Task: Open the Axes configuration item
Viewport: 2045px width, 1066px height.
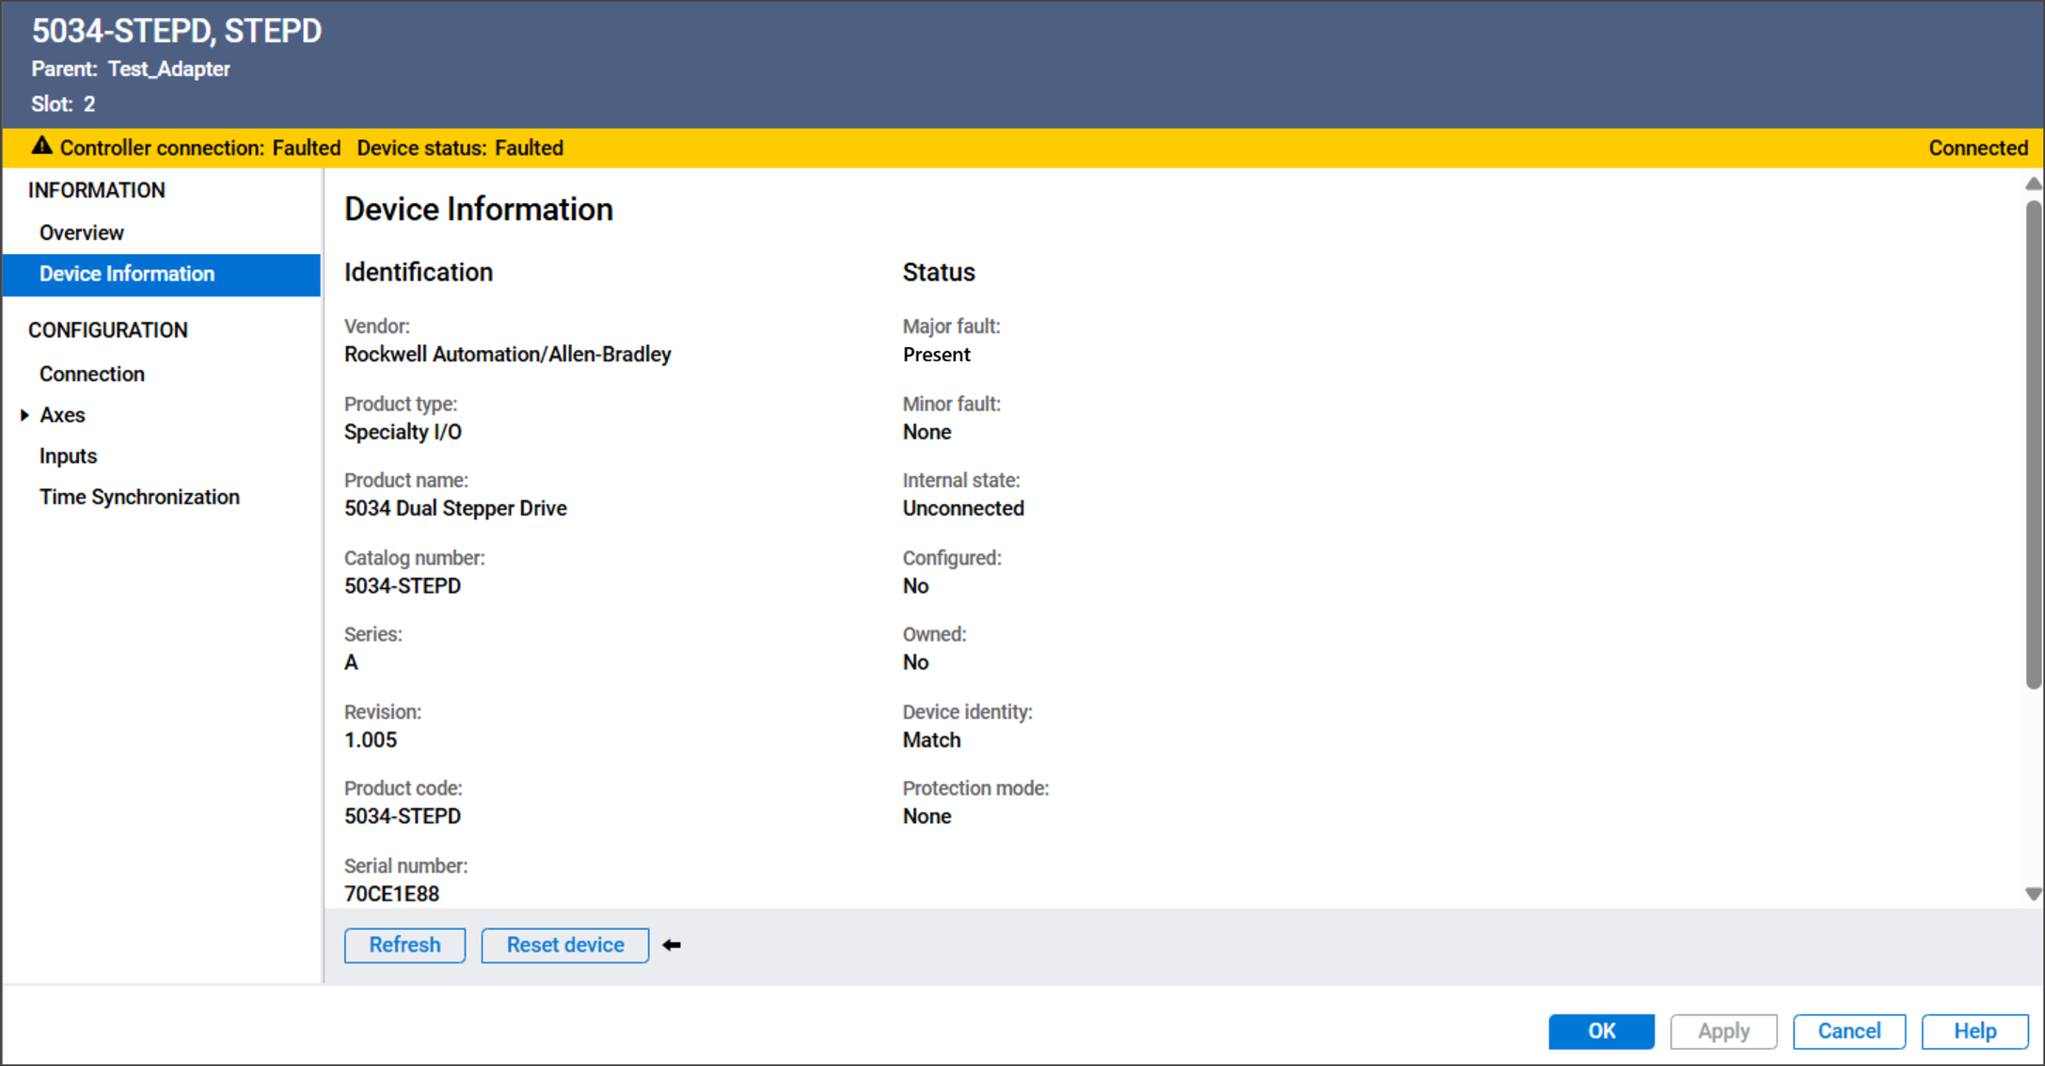Action: 62,415
